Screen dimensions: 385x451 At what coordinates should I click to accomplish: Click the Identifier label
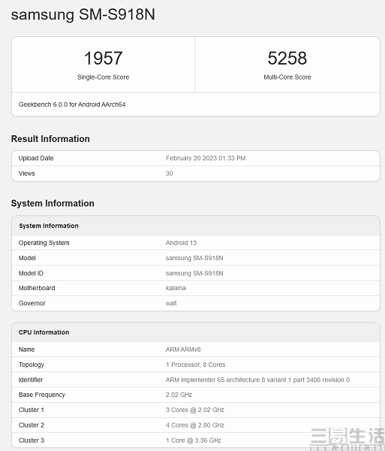[x=31, y=380]
